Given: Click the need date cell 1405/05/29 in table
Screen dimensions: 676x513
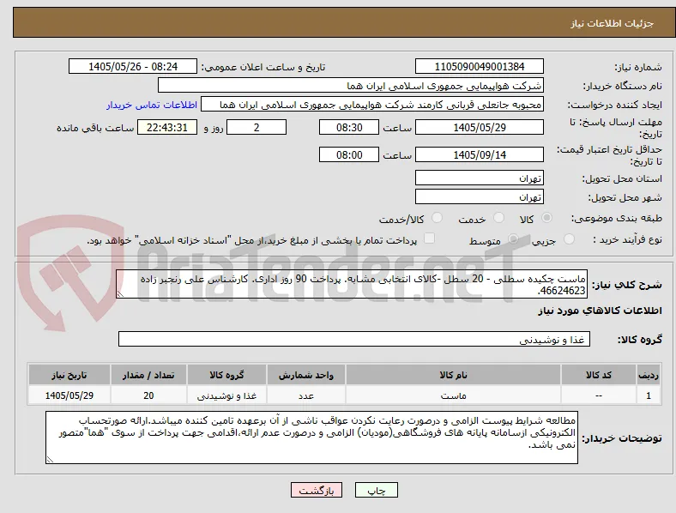Looking at the screenshot, I should pyautogui.click(x=69, y=395).
